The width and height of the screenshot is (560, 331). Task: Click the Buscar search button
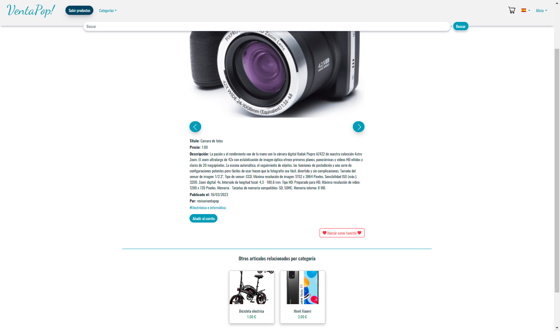tap(461, 26)
